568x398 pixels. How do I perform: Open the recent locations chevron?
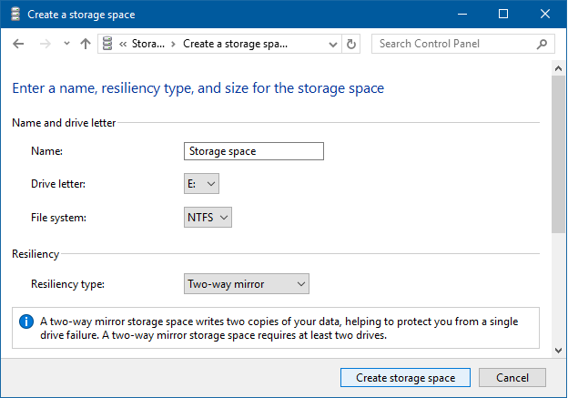coord(66,44)
